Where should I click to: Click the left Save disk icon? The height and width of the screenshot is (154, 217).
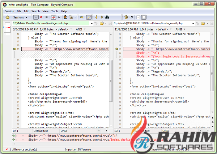[x=110, y=24]
